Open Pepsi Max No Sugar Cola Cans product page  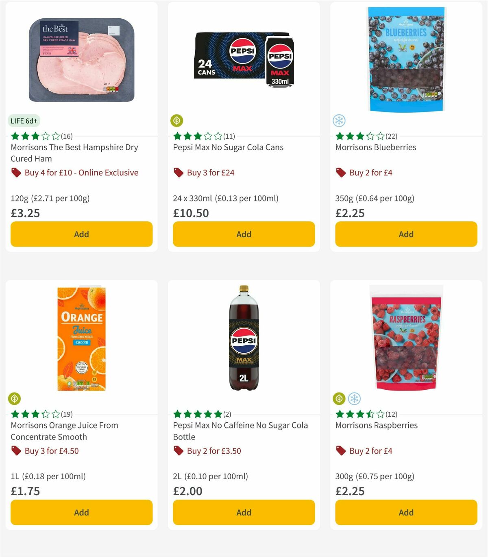(228, 147)
